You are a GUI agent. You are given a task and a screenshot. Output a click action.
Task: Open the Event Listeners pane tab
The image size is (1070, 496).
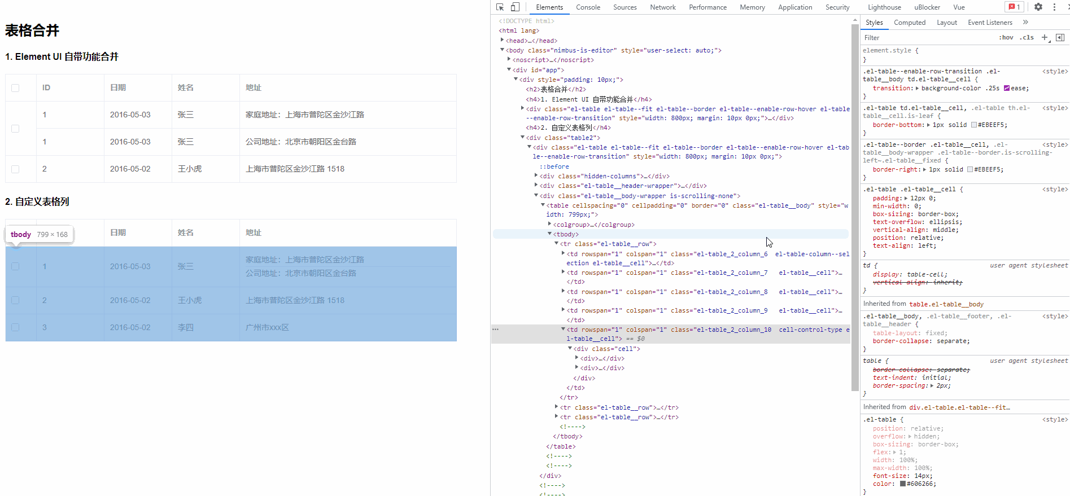click(x=990, y=23)
